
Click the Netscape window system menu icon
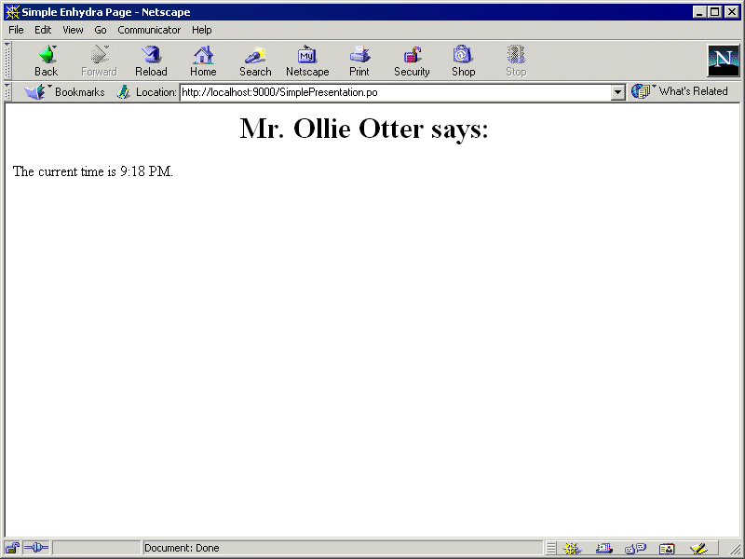12,12
